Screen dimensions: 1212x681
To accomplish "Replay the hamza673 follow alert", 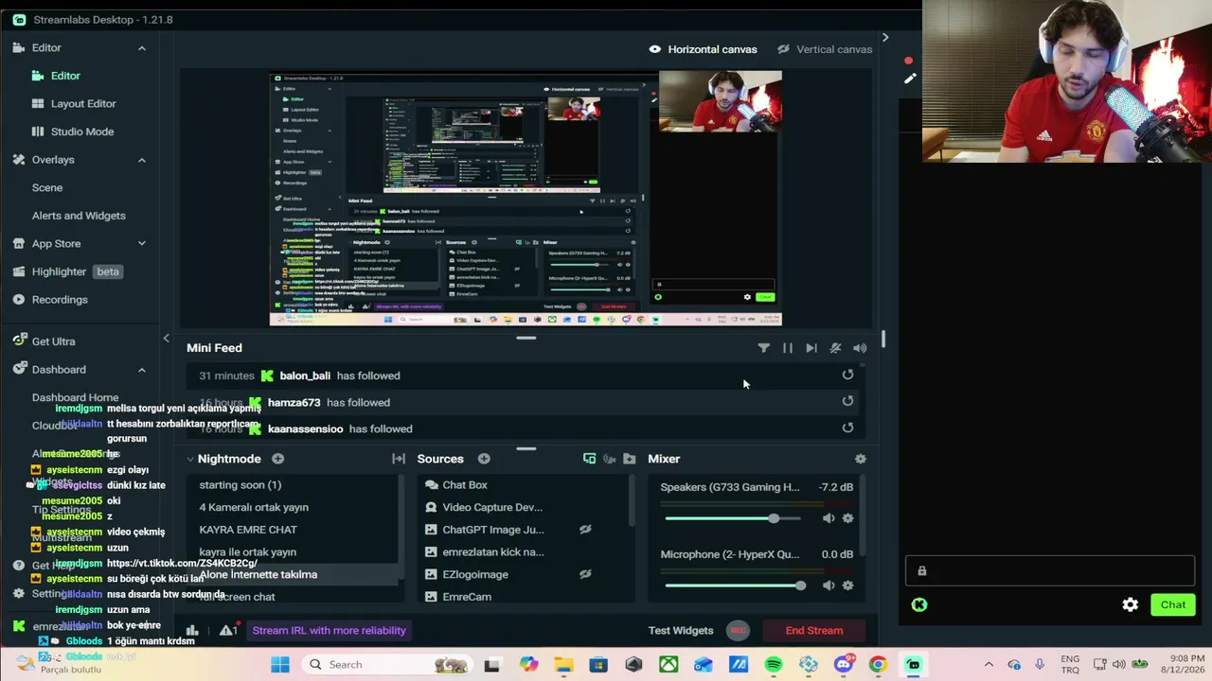I will pyautogui.click(x=847, y=401).
